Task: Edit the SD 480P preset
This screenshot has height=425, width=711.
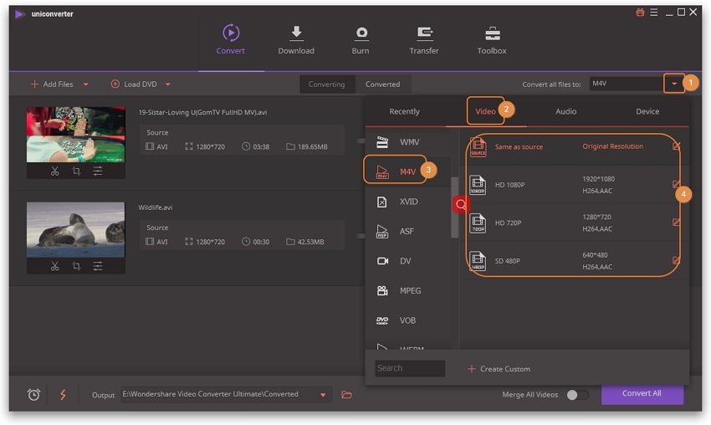Action: pyautogui.click(x=676, y=260)
